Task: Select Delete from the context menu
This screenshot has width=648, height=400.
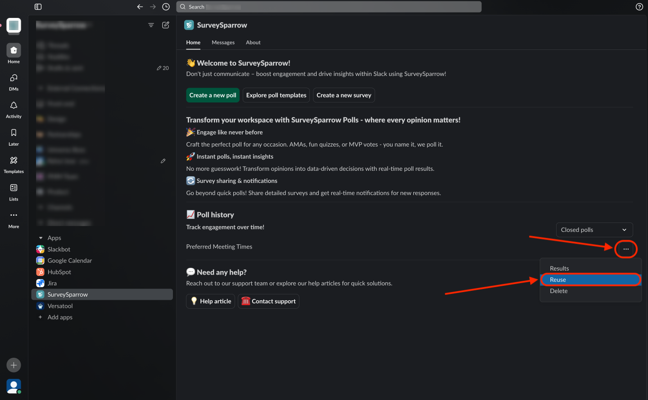Action: [559, 291]
